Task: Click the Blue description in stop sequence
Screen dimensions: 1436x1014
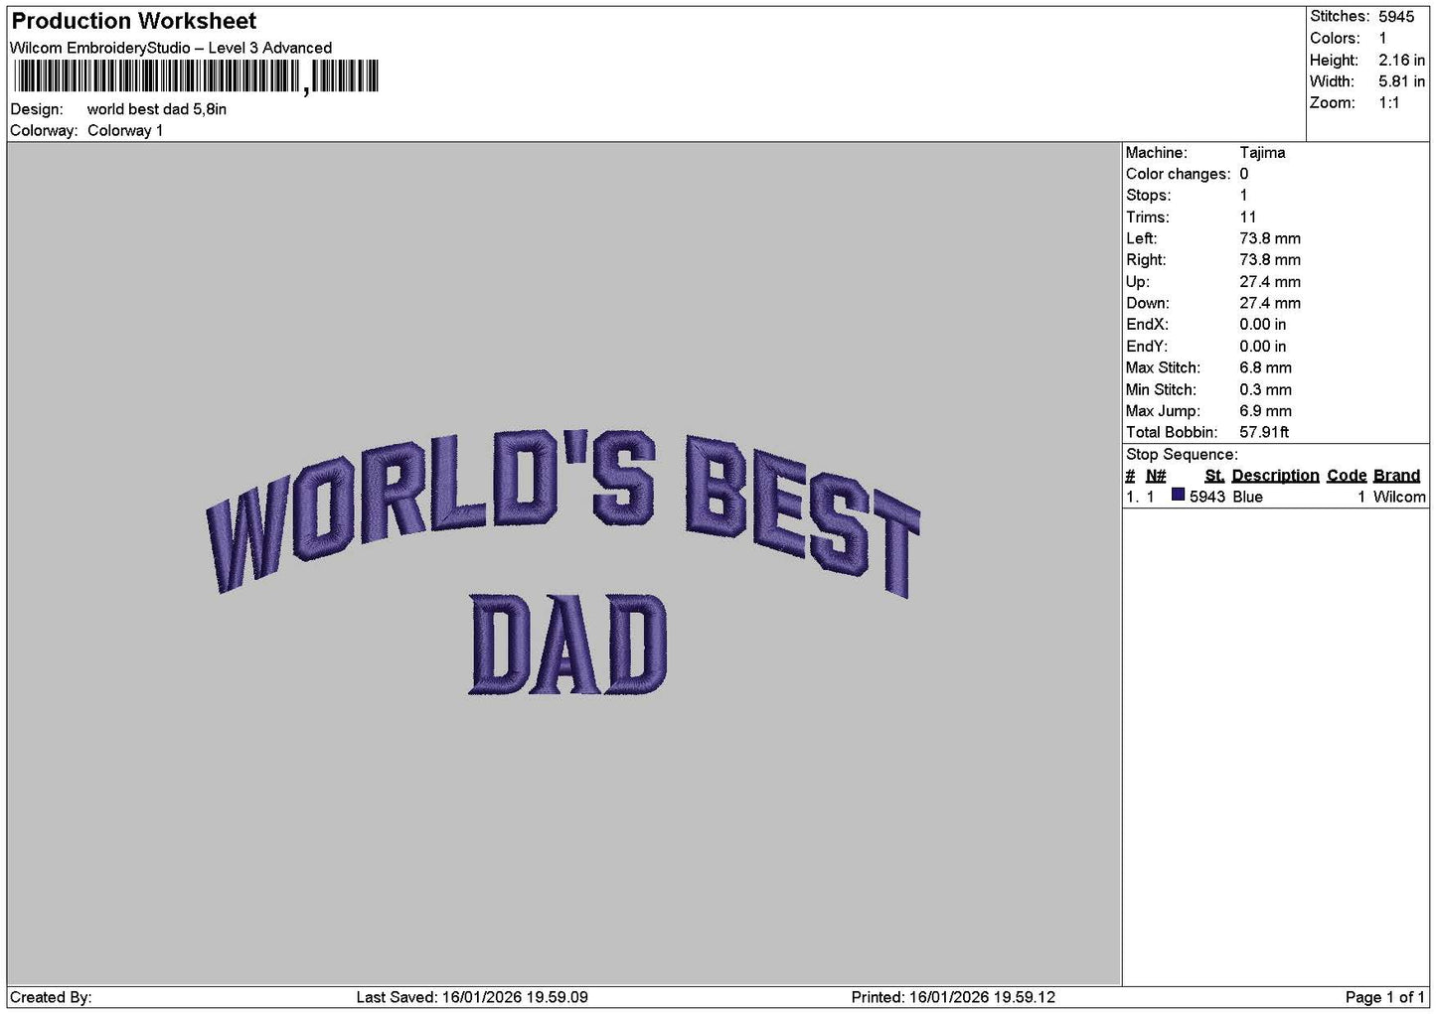Action: click(1248, 498)
